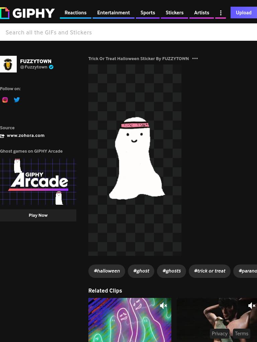The image size is (257, 342).
Task: Click the @Fuzzytown username handle
Action: tap(34, 67)
